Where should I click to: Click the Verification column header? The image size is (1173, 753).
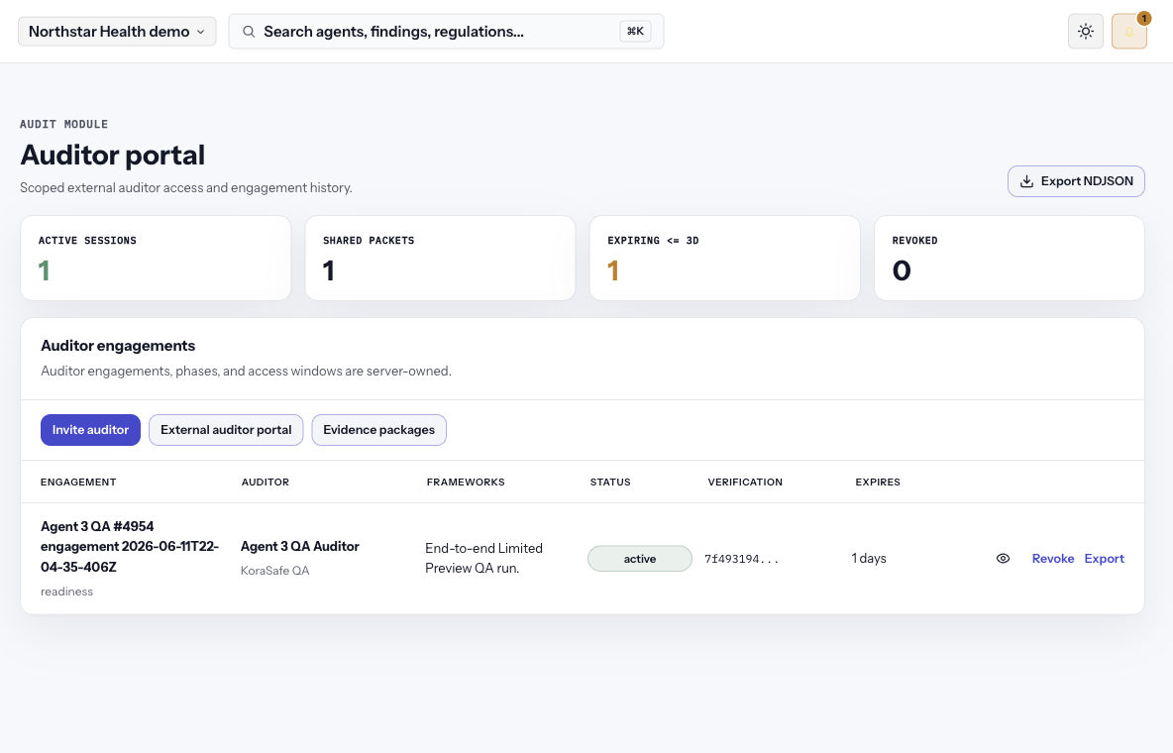pos(745,483)
